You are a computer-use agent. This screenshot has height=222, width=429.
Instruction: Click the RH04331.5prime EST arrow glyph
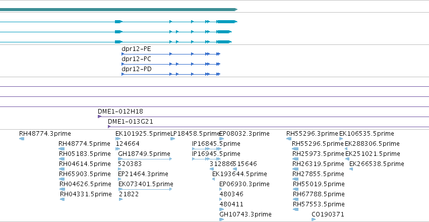point(62,199)
